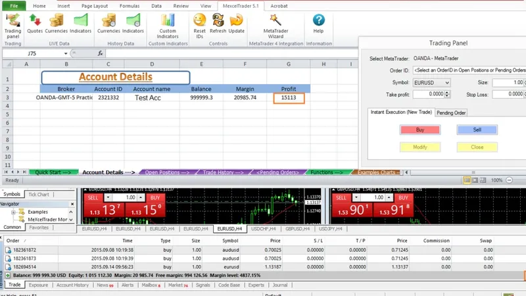This screenshot has width=526, height=296.
Task: Open the Tick Chart tab
Action: point(39,194)
